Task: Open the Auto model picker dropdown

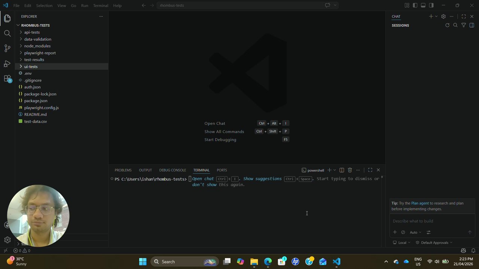Action: 415,232
